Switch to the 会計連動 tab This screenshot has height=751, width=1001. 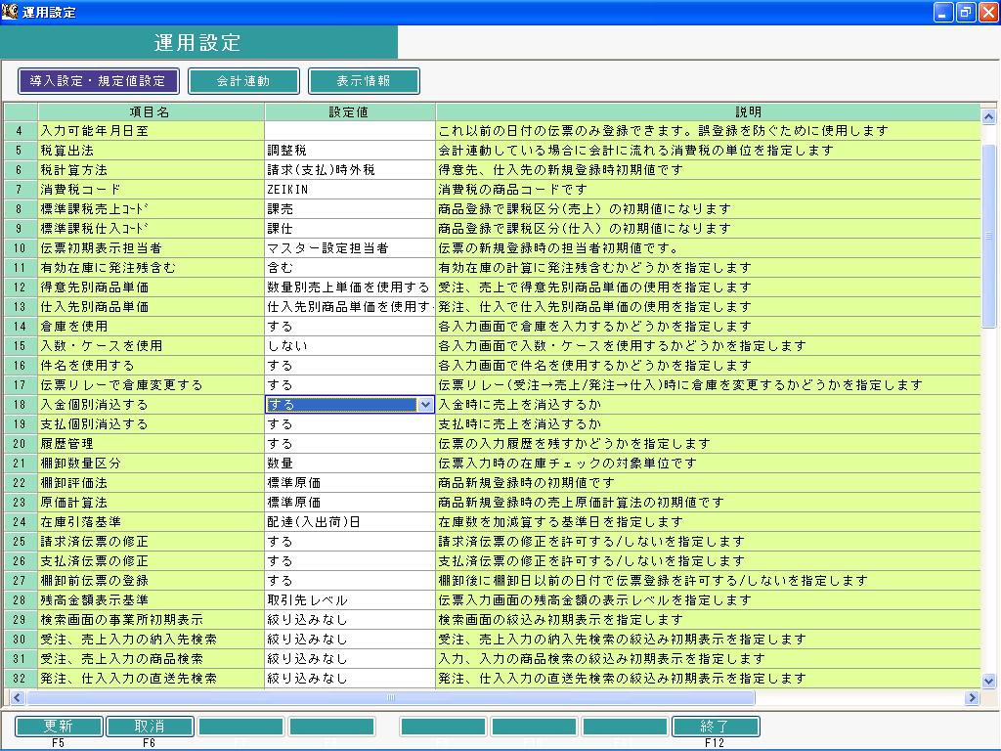243,81
